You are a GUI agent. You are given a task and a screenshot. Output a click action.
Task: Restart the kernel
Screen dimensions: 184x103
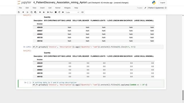click(x=59, y=12)
